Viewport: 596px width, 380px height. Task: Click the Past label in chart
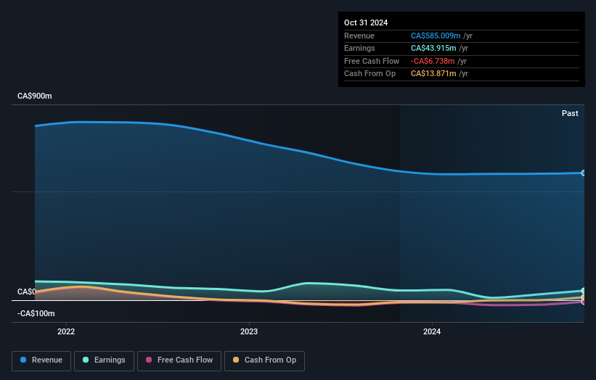coord(570,113)
